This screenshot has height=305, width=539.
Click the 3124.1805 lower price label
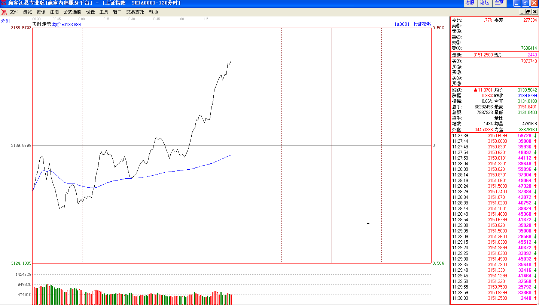coord(21,263)
